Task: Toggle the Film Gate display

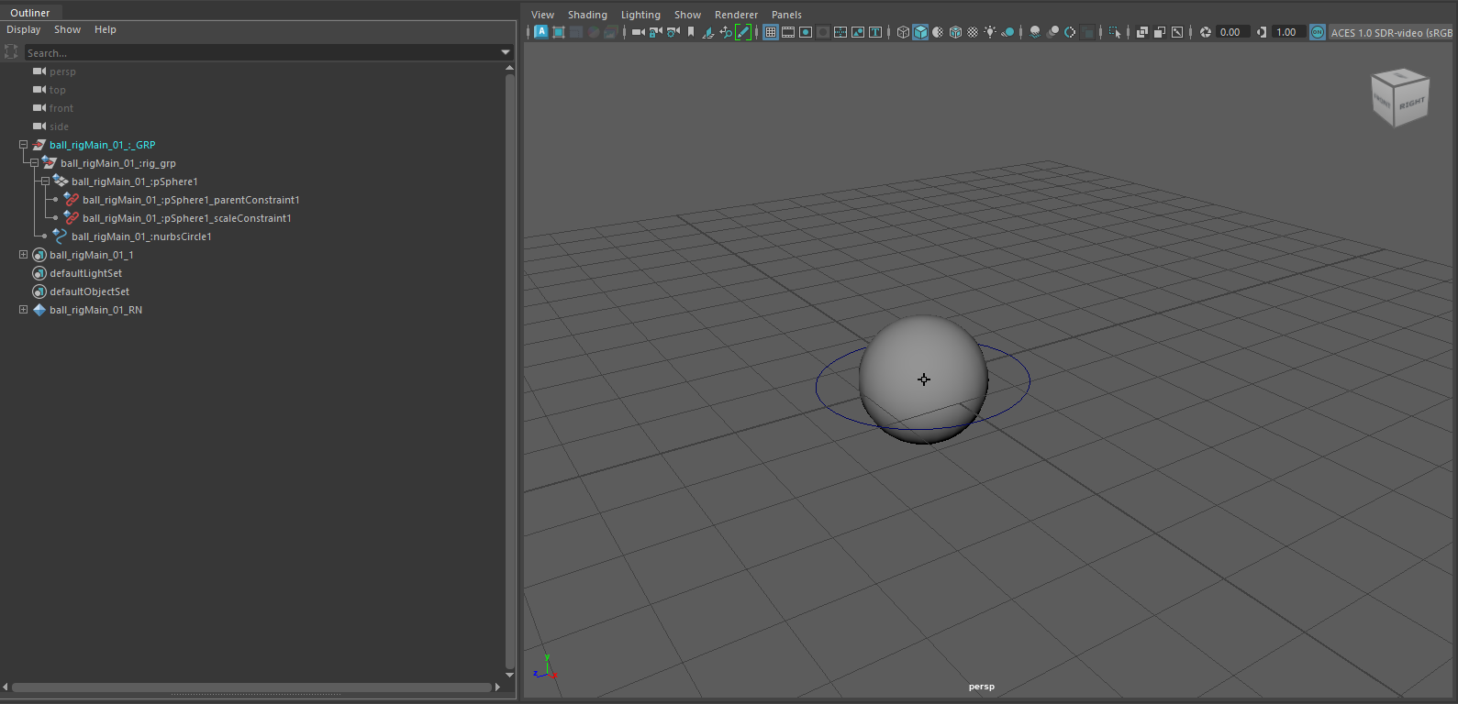Action: click(x=788, y=32)
